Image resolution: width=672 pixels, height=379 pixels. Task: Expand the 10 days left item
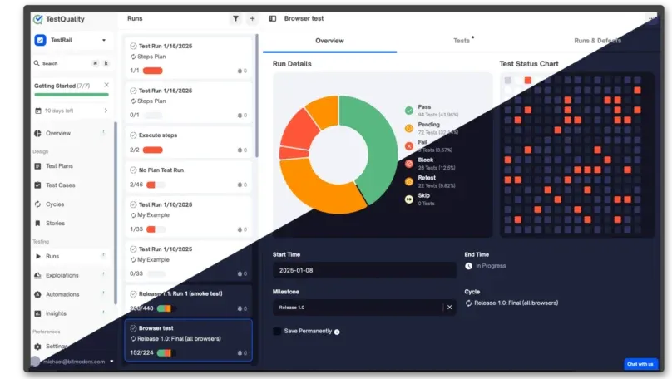click(106, 111)
